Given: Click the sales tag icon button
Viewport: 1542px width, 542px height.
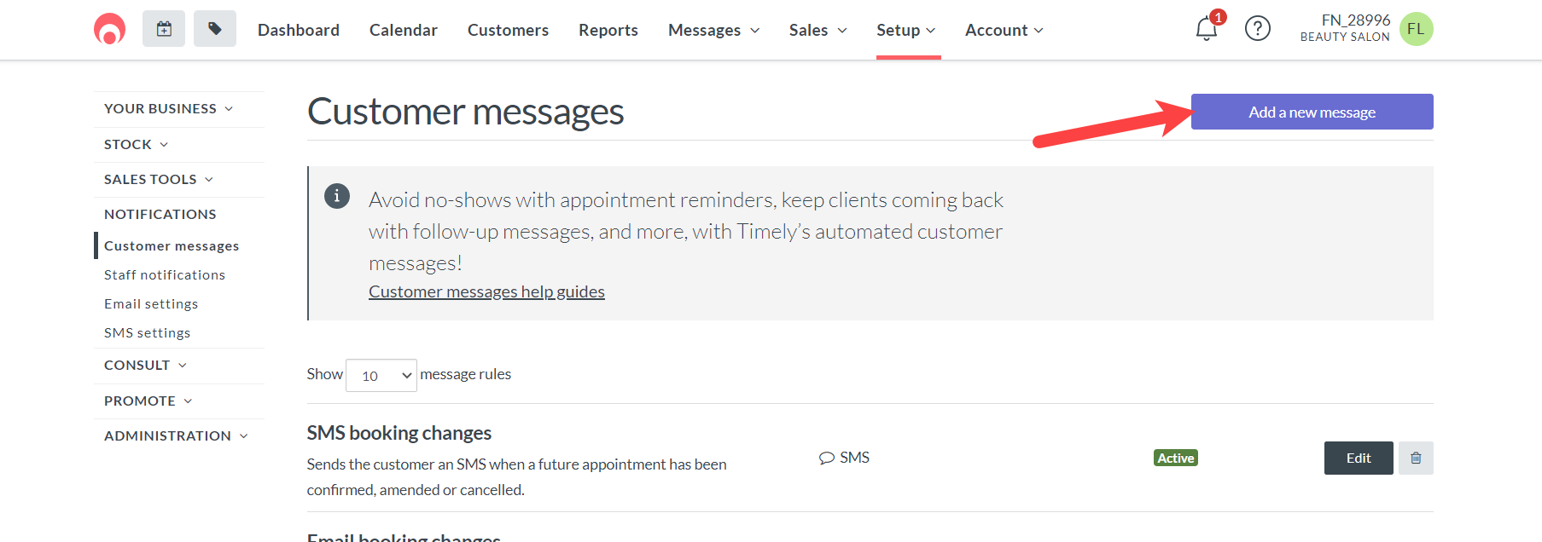Looking at the screenshot, I should coord(215,29).
